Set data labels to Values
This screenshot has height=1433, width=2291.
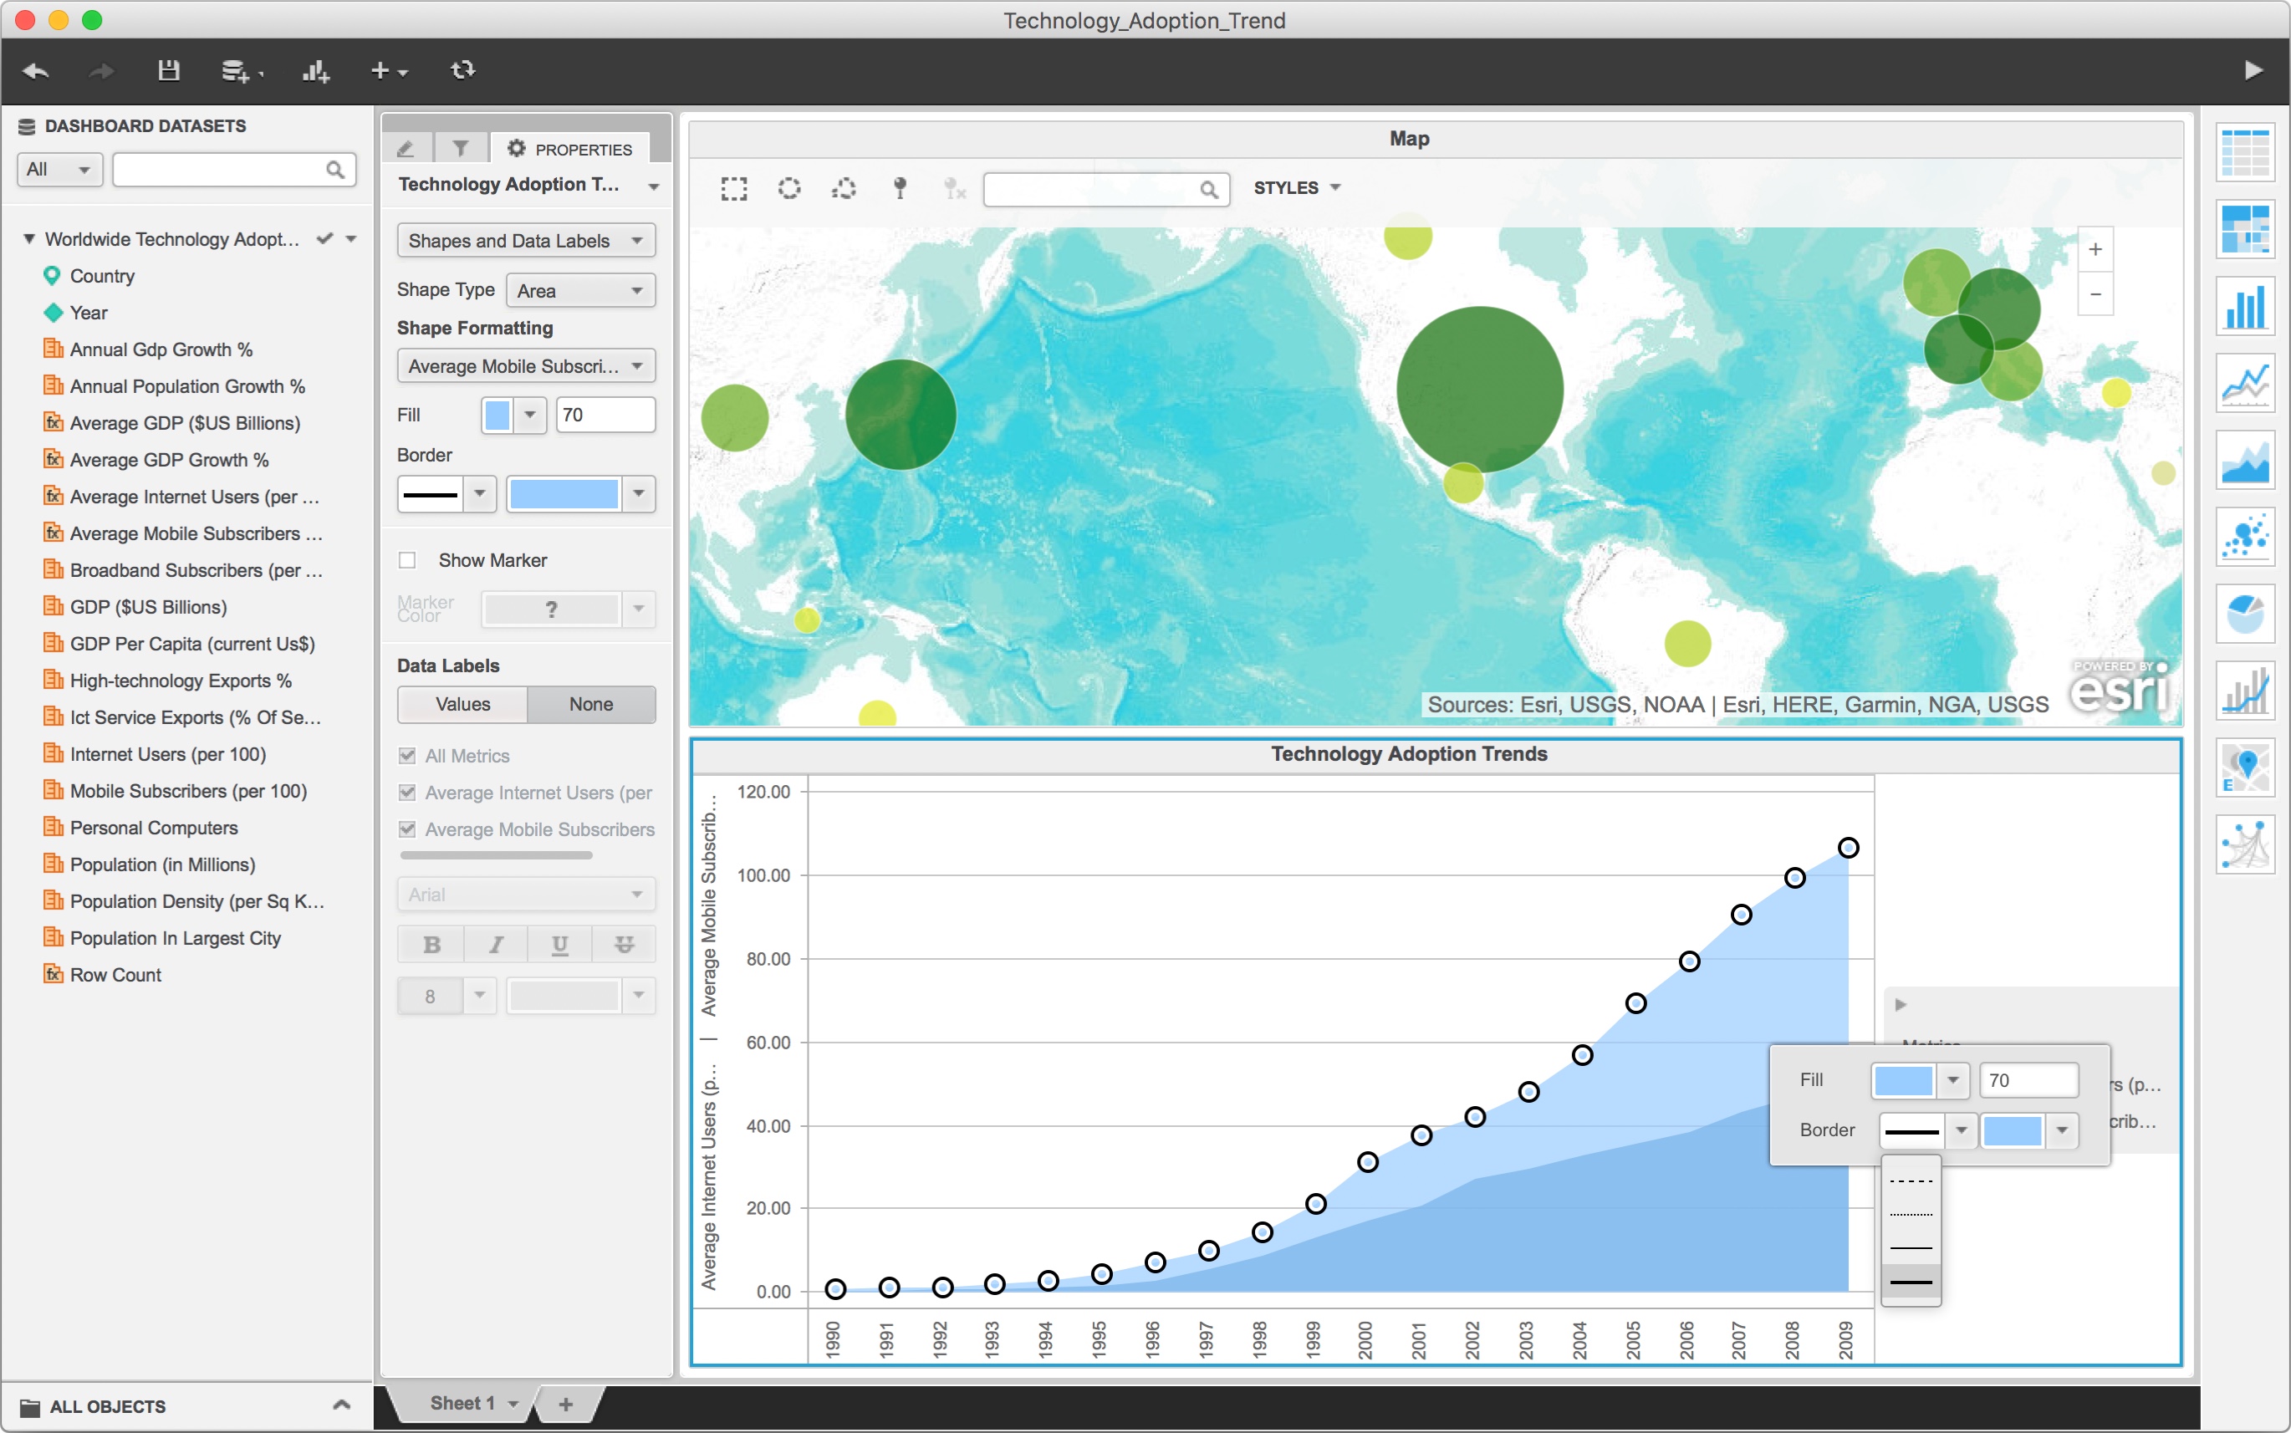click(x=462, y=704)
